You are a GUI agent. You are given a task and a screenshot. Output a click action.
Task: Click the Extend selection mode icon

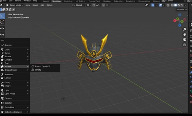click(4, 9)
